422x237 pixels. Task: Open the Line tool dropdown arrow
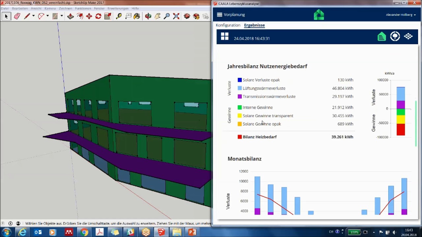tap(33, 16)
